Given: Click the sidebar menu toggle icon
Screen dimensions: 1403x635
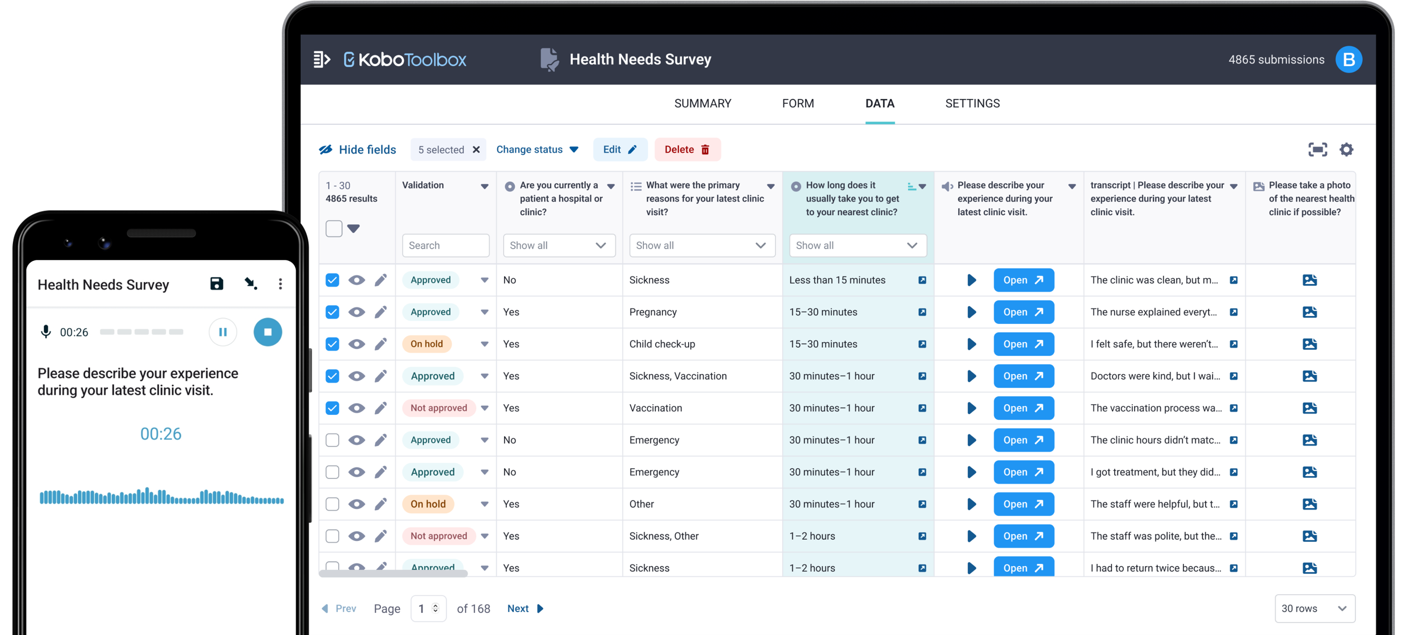Looking at the screenshot, I should pos(322,59).
